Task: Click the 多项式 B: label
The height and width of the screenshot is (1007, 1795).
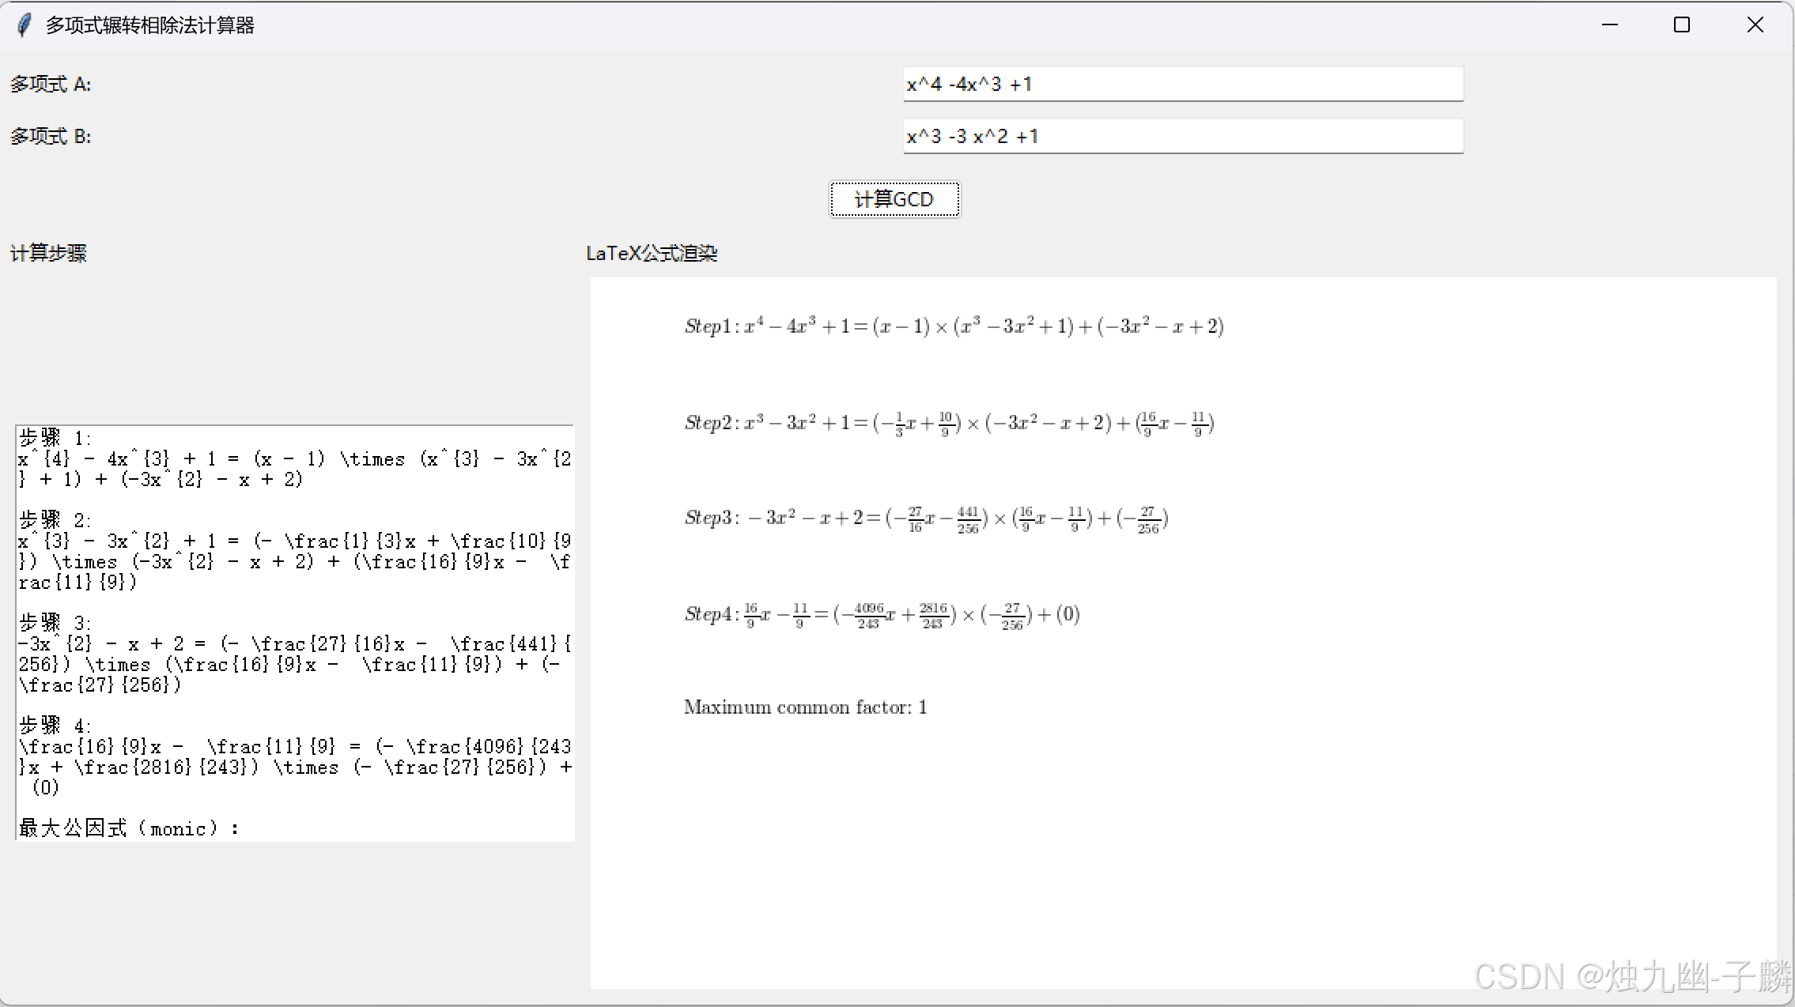Action: (x=51, y=137)
